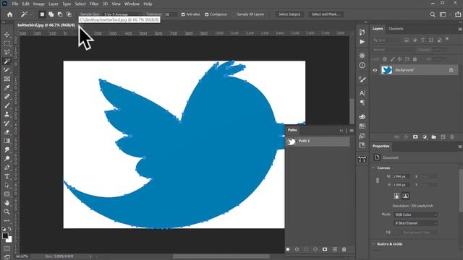
Task: Select the Zoom tool
Action: [7, 212]
